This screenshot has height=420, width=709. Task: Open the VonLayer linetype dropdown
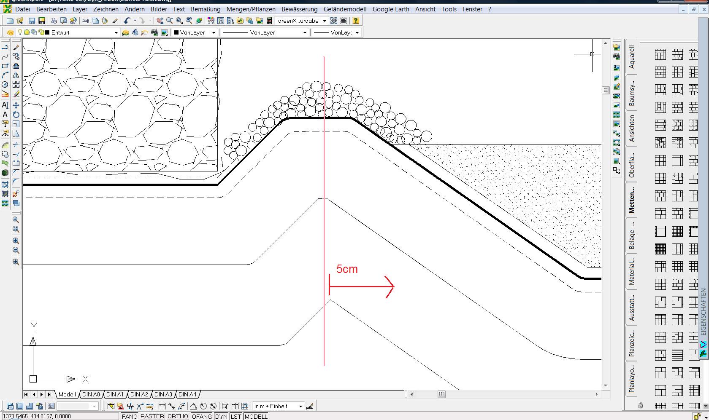[x=305, y=32]
